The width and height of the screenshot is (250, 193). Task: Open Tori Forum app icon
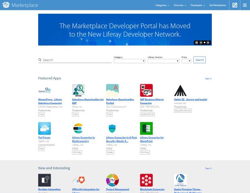45,129
